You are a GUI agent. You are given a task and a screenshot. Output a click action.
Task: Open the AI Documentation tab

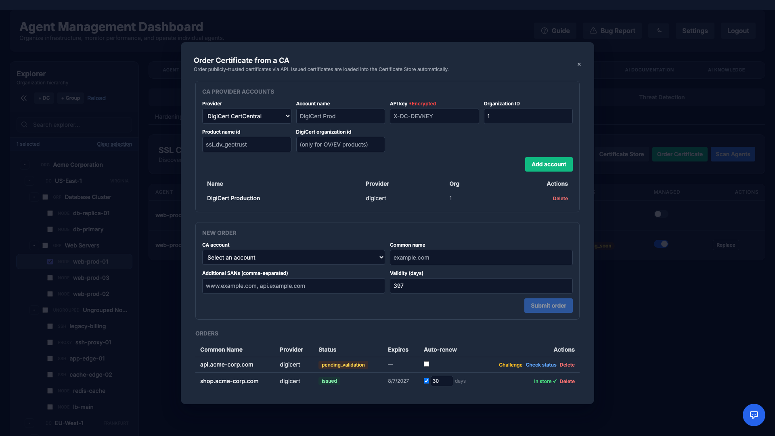649,70
